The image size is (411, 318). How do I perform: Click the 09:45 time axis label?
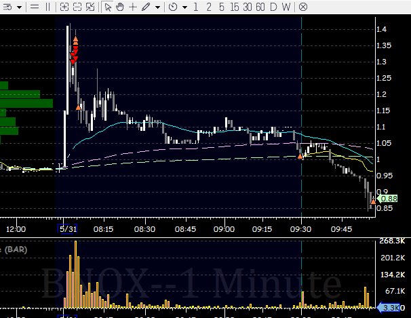[x=341, y=229]
